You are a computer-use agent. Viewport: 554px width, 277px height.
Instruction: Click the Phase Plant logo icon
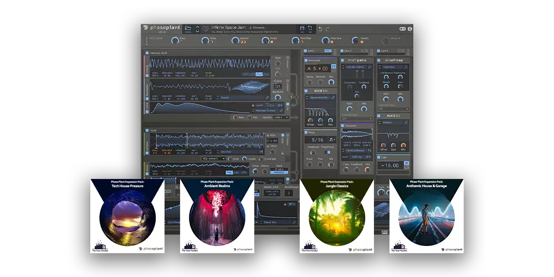point(145,28)
